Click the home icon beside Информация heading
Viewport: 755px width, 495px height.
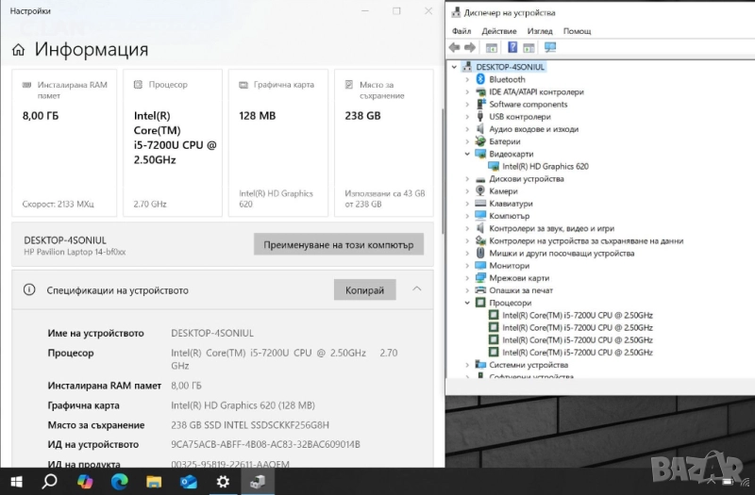click(20, 50)
